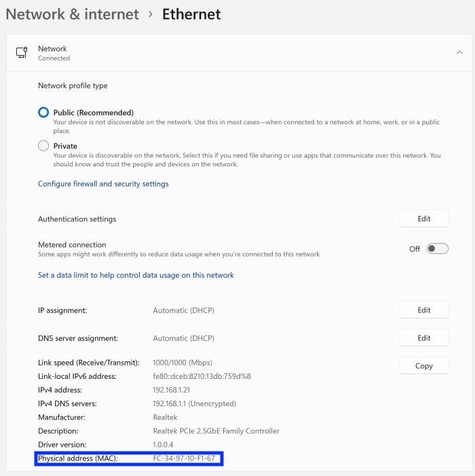Screen dimensions: 475x476
Task: Collapse the Network section chevron
Action: coord(459,52)
